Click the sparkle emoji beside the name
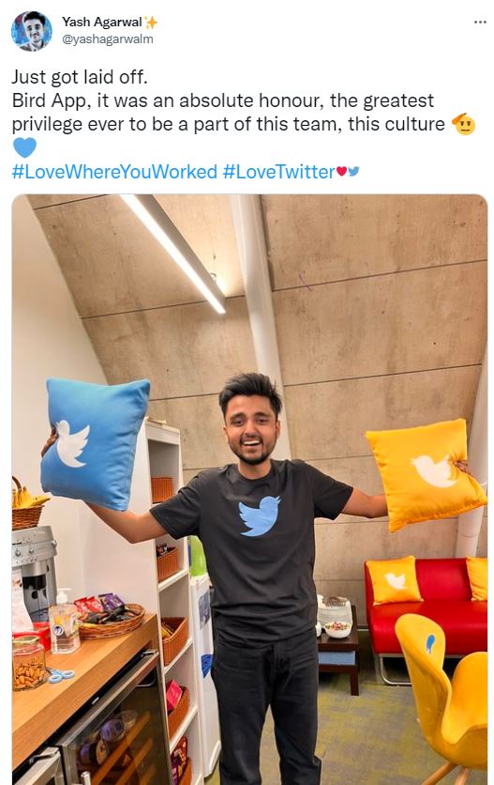 [151, 22]
